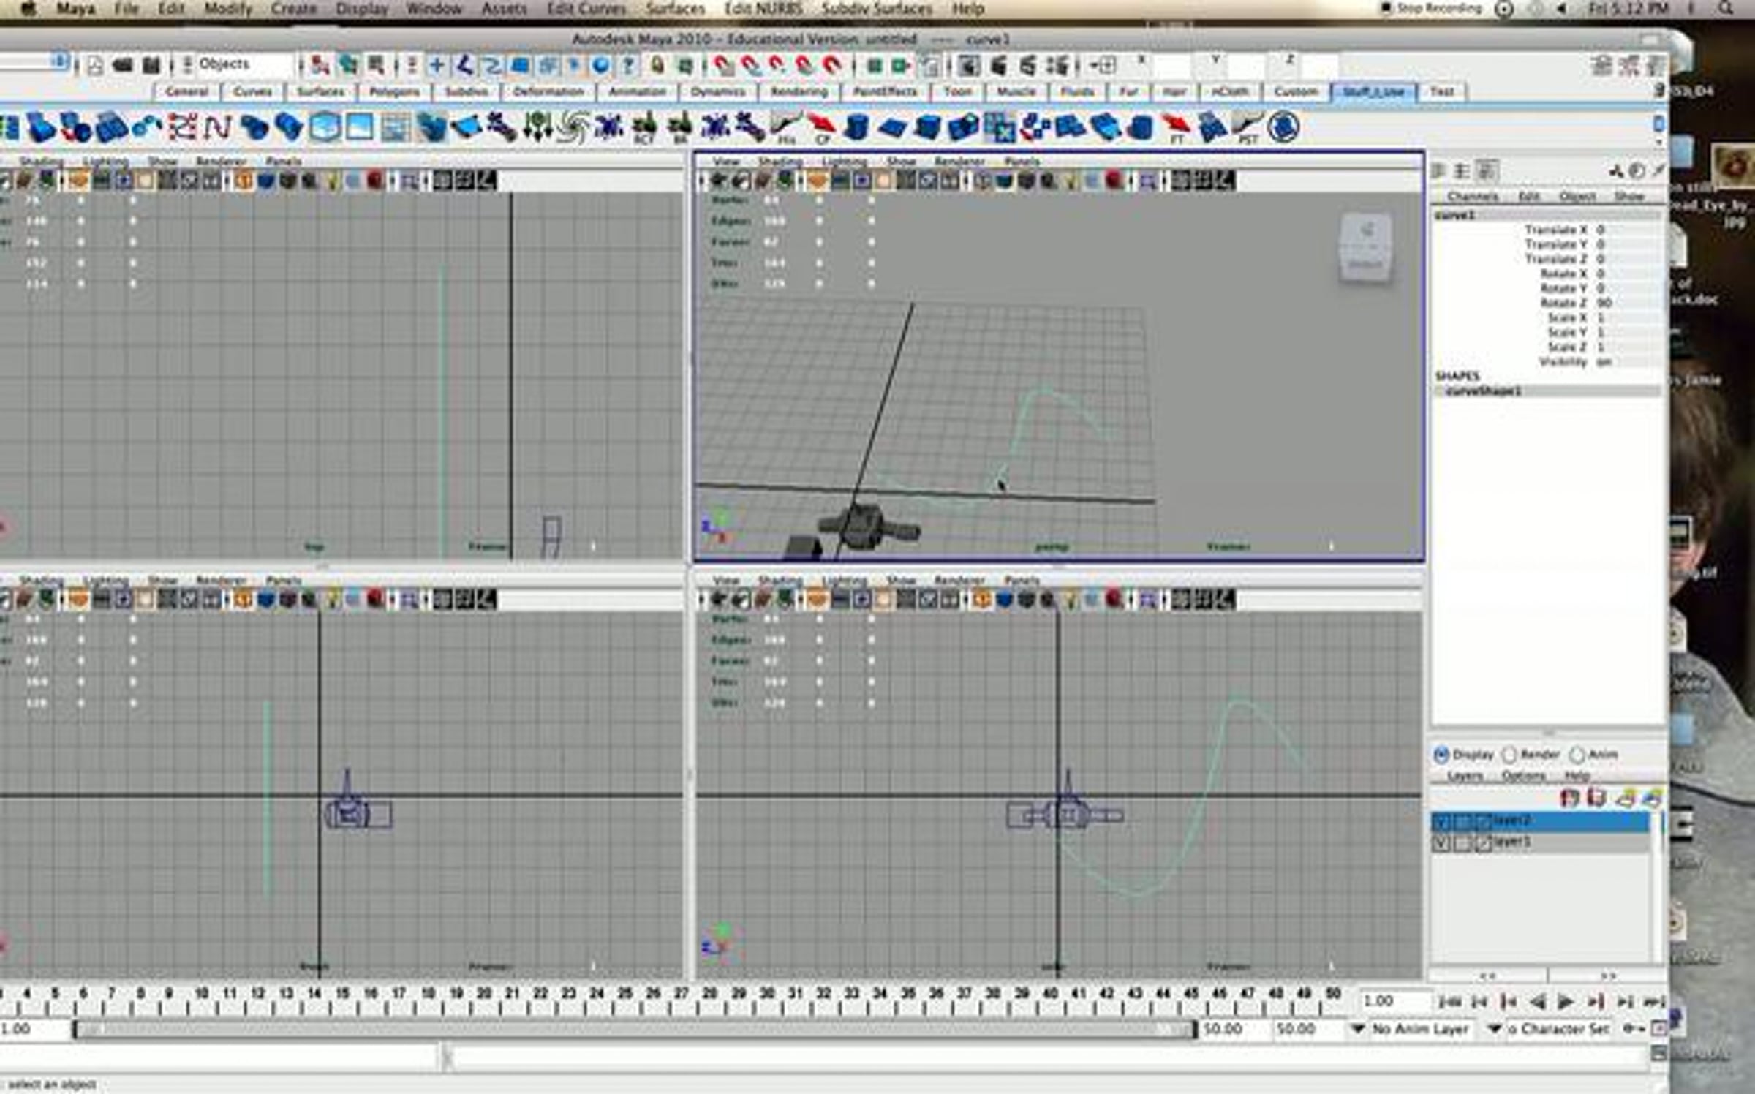Click the lock selection icon in status line

click(x=657, y=66)
